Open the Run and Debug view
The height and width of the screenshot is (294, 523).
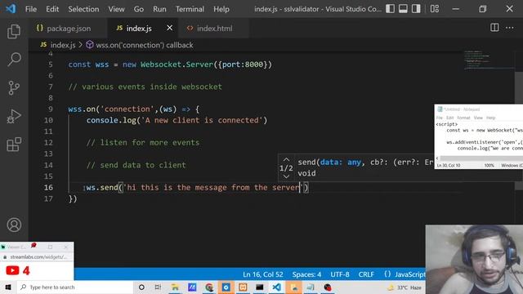tap(14, 116)
